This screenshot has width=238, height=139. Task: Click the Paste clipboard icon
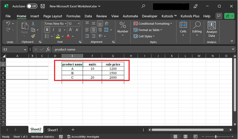click(x=25, y=26)
